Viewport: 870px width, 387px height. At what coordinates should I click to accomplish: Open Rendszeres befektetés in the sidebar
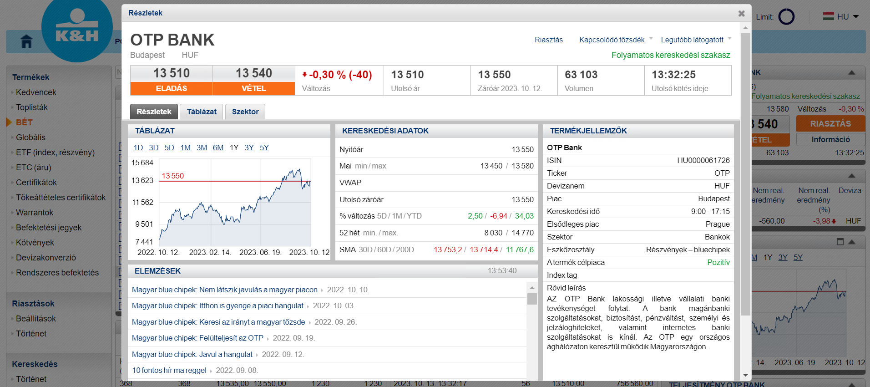(57, 273)
